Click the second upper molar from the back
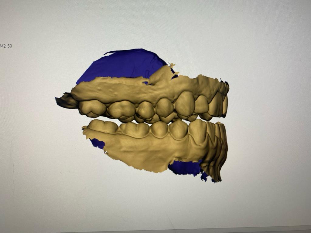The width and height of the screenshot is (311, 233). click(x=121, y=109)
